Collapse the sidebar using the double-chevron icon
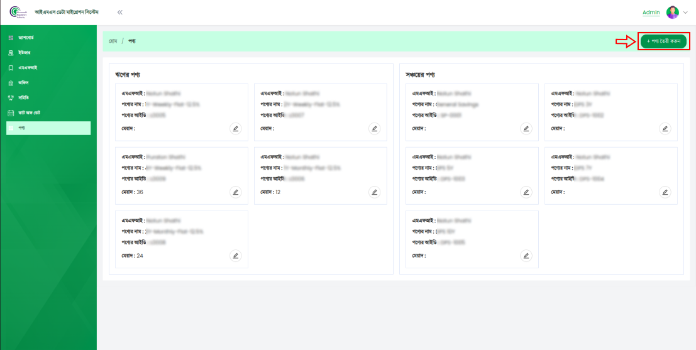This screenshot has width=696, height=350. (x=119, y=13)
